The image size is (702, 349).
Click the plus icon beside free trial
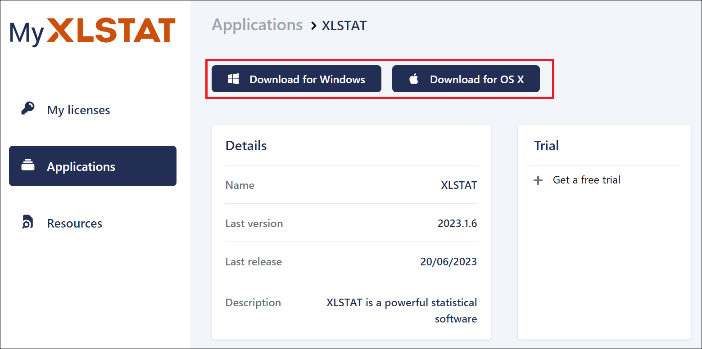[538, 180]
